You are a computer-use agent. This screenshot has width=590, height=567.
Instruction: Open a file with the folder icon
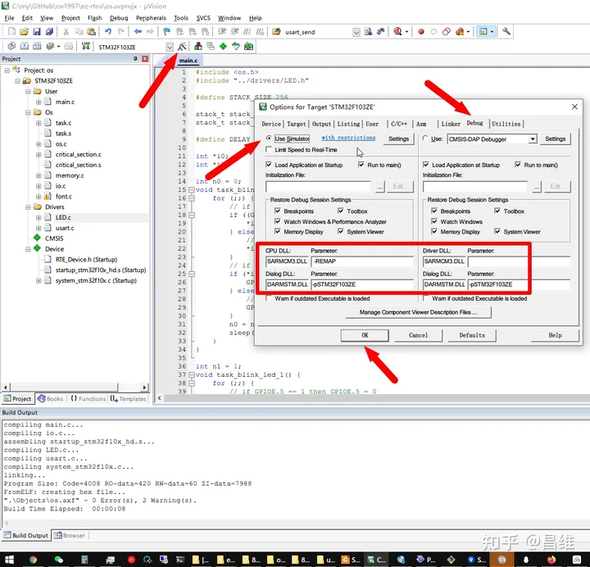(24, 32)
